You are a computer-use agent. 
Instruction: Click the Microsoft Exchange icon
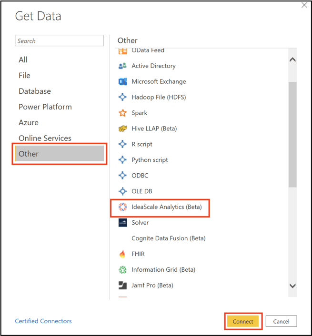coord(122,81)
